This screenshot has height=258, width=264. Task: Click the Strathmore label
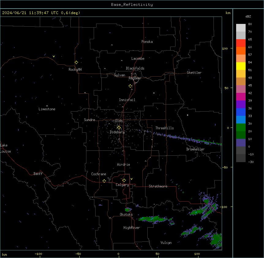(158, 186)
